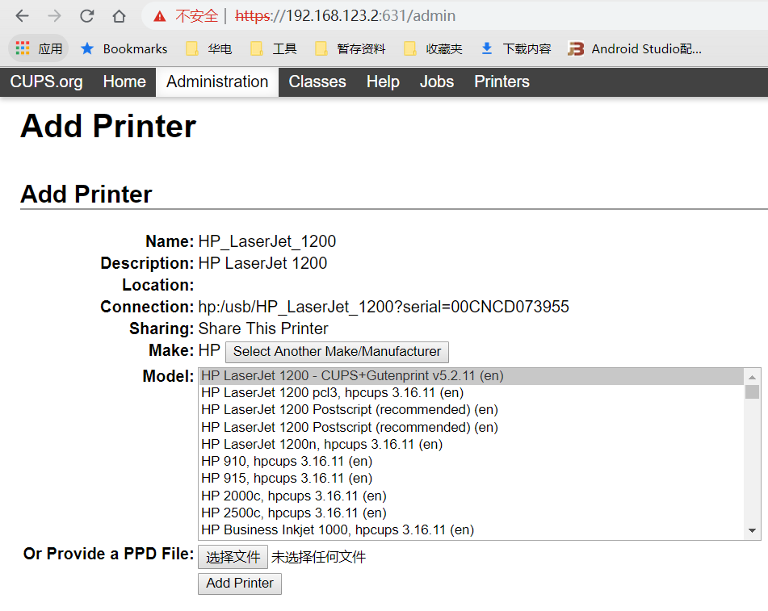Select the Administration tab
768x611 pixels.
point(217,82)
